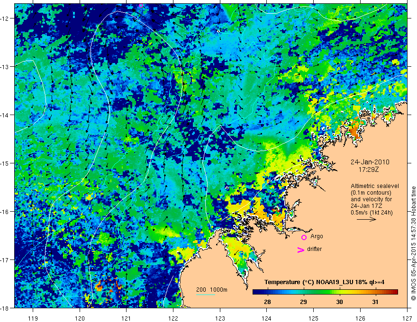Click the '0.5m/s (1kt 24h)' scale text

(372, 213)
